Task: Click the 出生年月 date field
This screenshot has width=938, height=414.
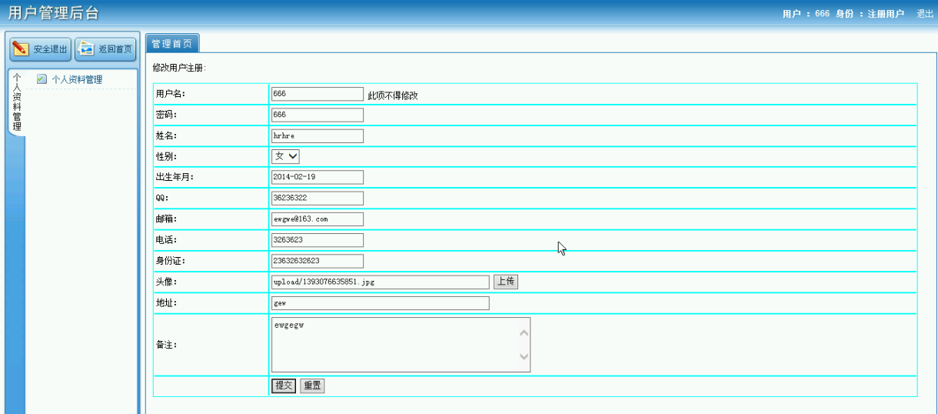Action: pyautogui.click(x=318, y=177)
